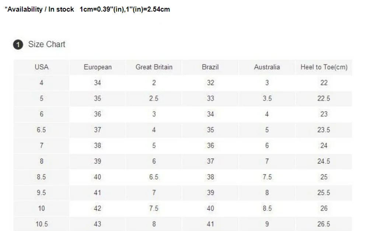Select the heel to toe 24.5 cell
This screenshot has width=370, height=231.
(324, 161)
